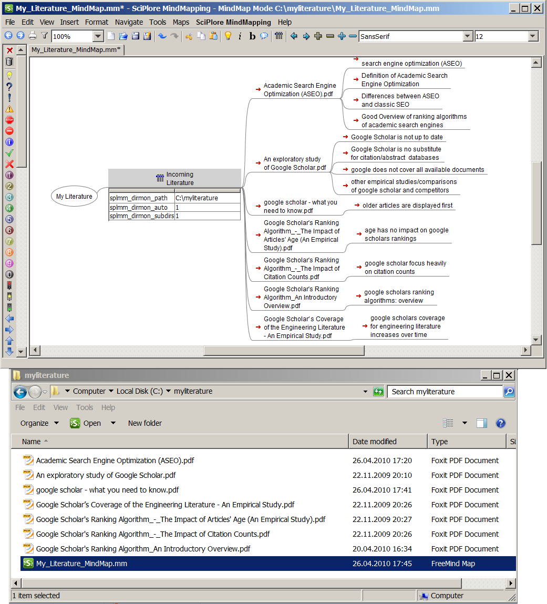The height and width of the screenshot is (604, 547).
Task: Add the priority 5 number icon
Action: (x=9, y=220)
